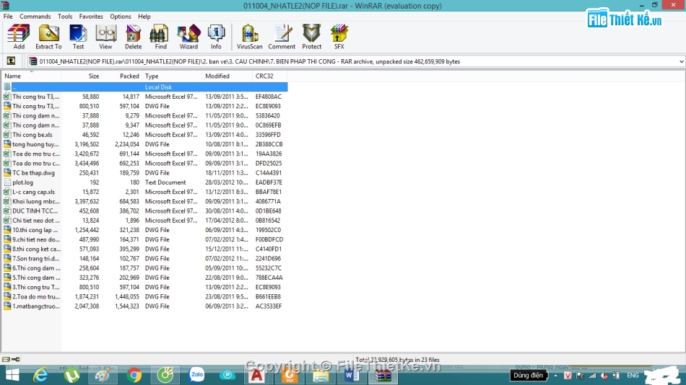Create an SFX archive
Screen dimensions: 686x385
pos(339,37)
